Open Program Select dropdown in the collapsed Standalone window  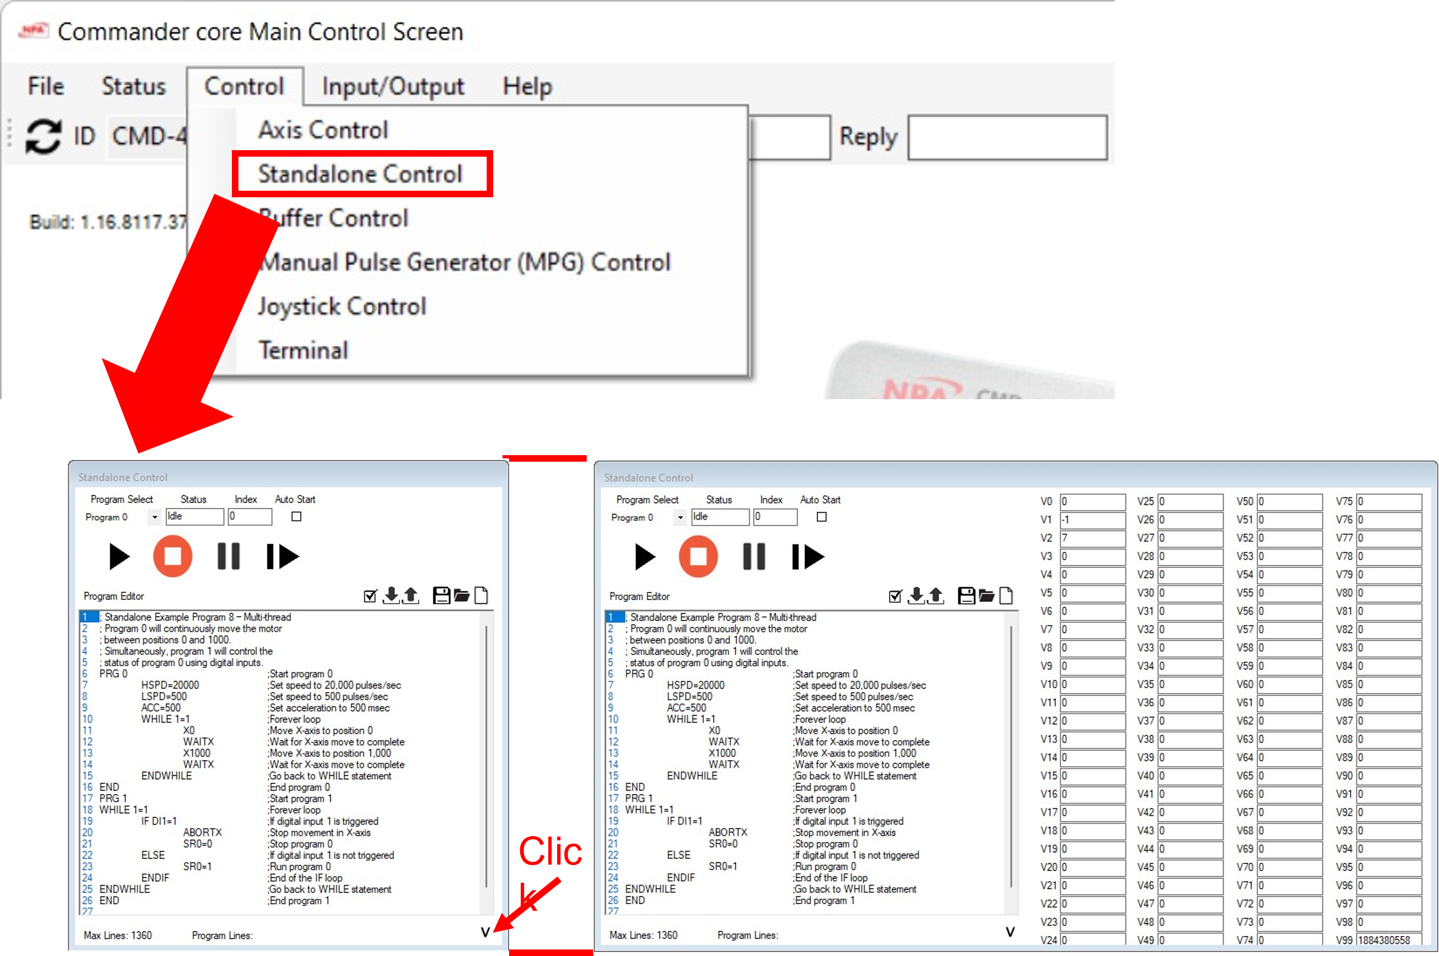[155, 517]
